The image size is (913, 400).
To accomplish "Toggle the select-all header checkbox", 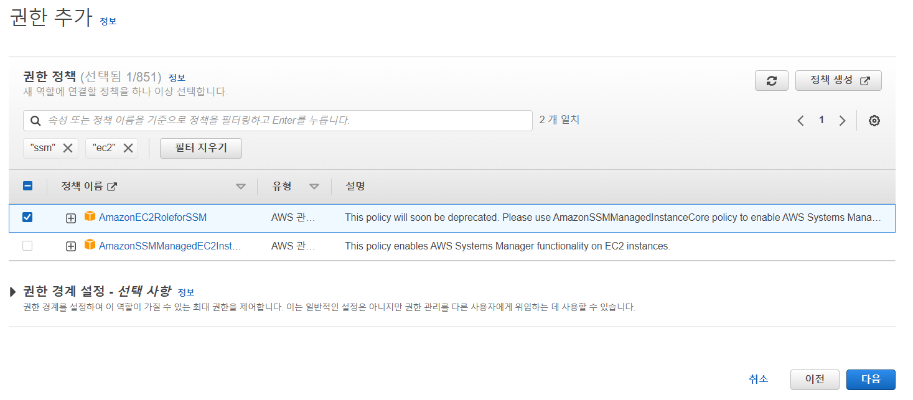I will (x=27, y=186).
